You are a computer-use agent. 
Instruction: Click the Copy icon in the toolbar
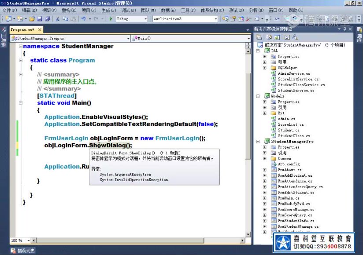pyautogui.click(x=66, y=19)
